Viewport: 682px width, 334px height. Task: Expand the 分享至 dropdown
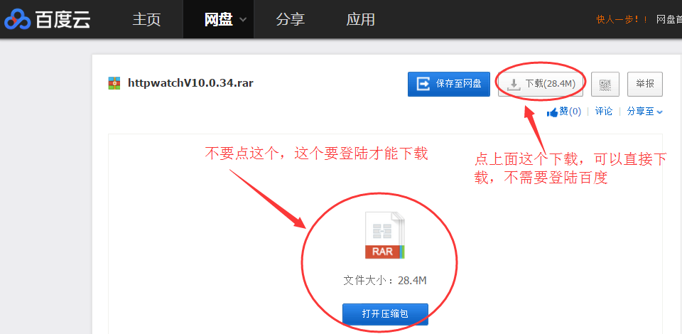[644, 112]
